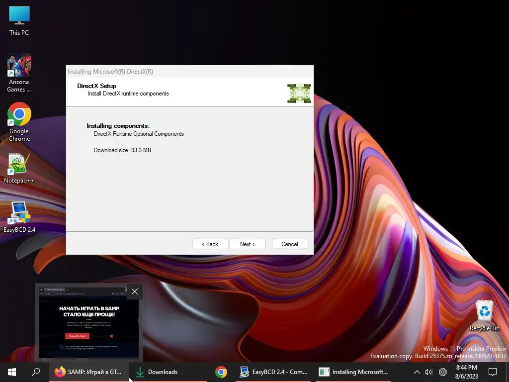Screen dimensions: 509x382
Task: Open This PC desktop icon
Action: pos(19,21)
